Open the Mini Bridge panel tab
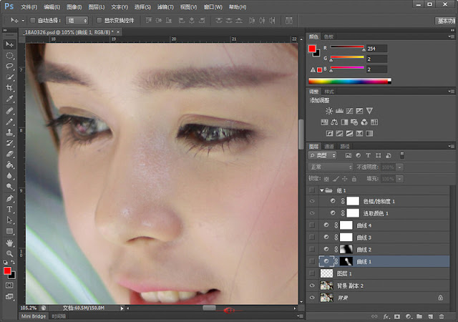Viewport: 458px width, 322px height. click(34, 316)
